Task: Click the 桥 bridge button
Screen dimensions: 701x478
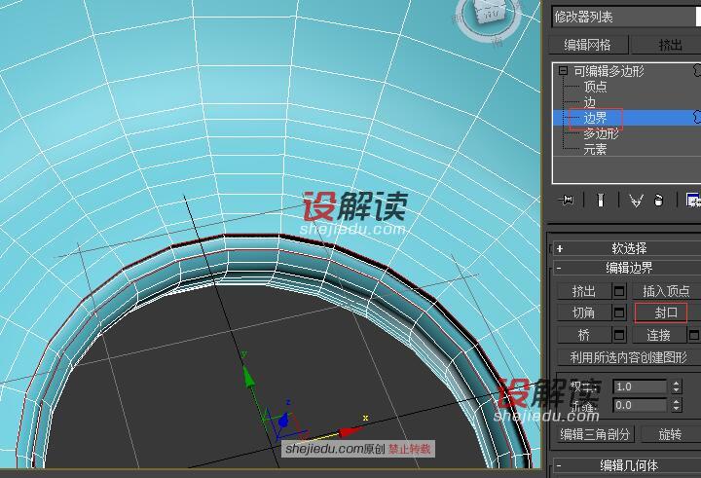Action: pos(584,335)
